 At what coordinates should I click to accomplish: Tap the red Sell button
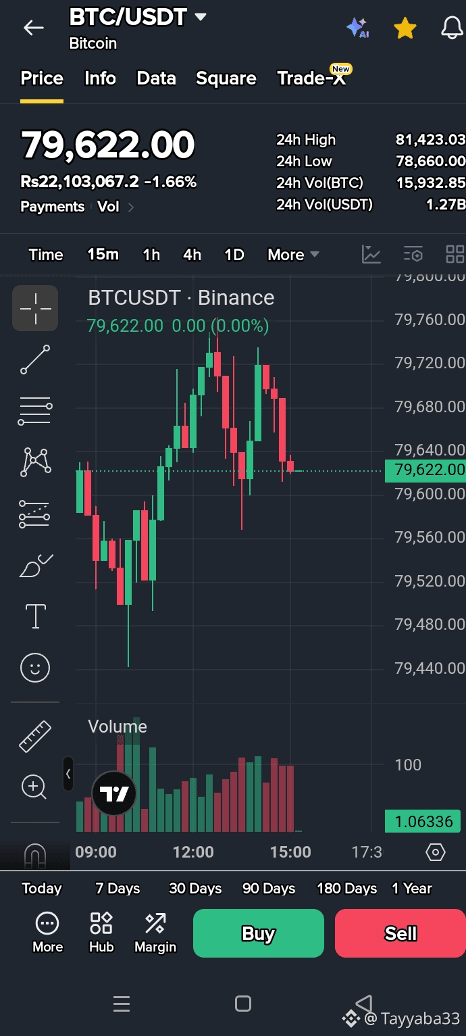click(400, 933)
